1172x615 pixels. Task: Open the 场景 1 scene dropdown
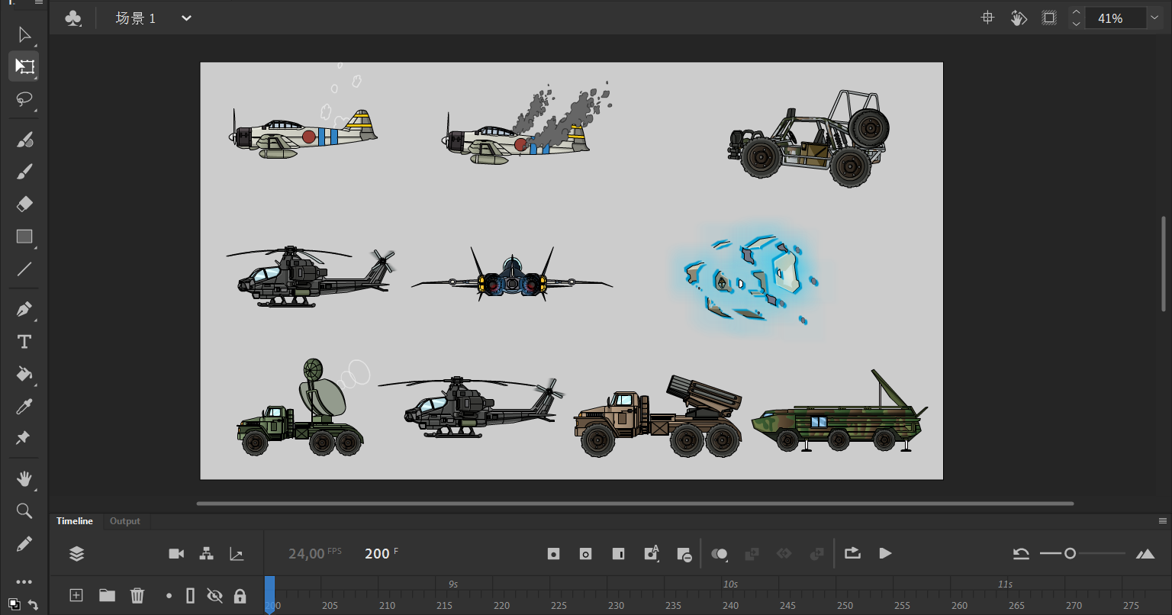(186, 18)
